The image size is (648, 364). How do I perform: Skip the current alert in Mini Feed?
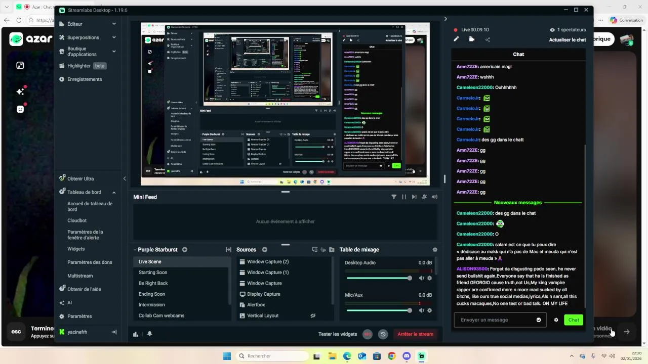coord(414,197)
